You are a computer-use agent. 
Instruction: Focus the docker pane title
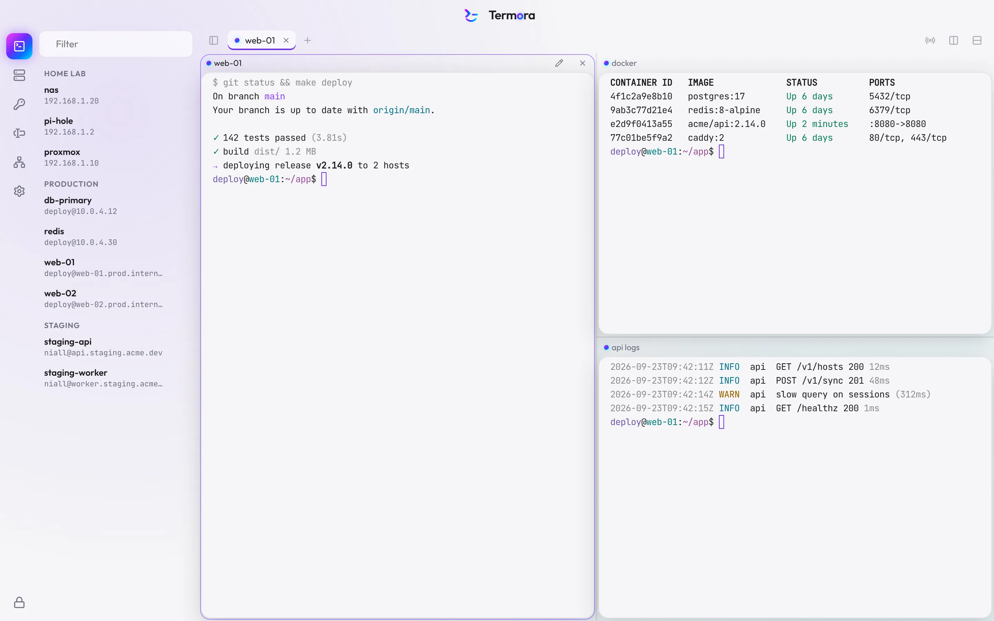[624, 63]
